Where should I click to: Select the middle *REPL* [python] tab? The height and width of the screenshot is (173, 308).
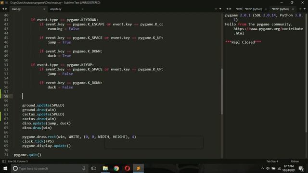pos(254,9)
